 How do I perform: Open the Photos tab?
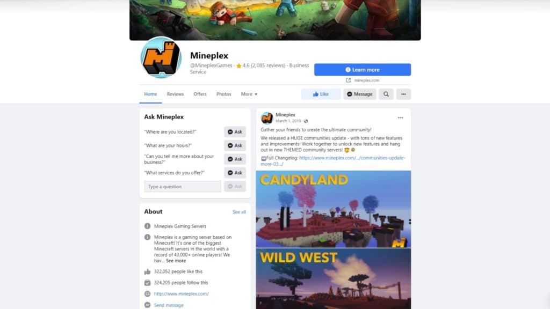coord(224,94)
